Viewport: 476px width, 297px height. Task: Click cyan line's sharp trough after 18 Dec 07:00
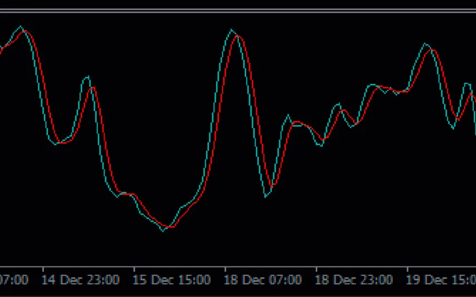266,197
